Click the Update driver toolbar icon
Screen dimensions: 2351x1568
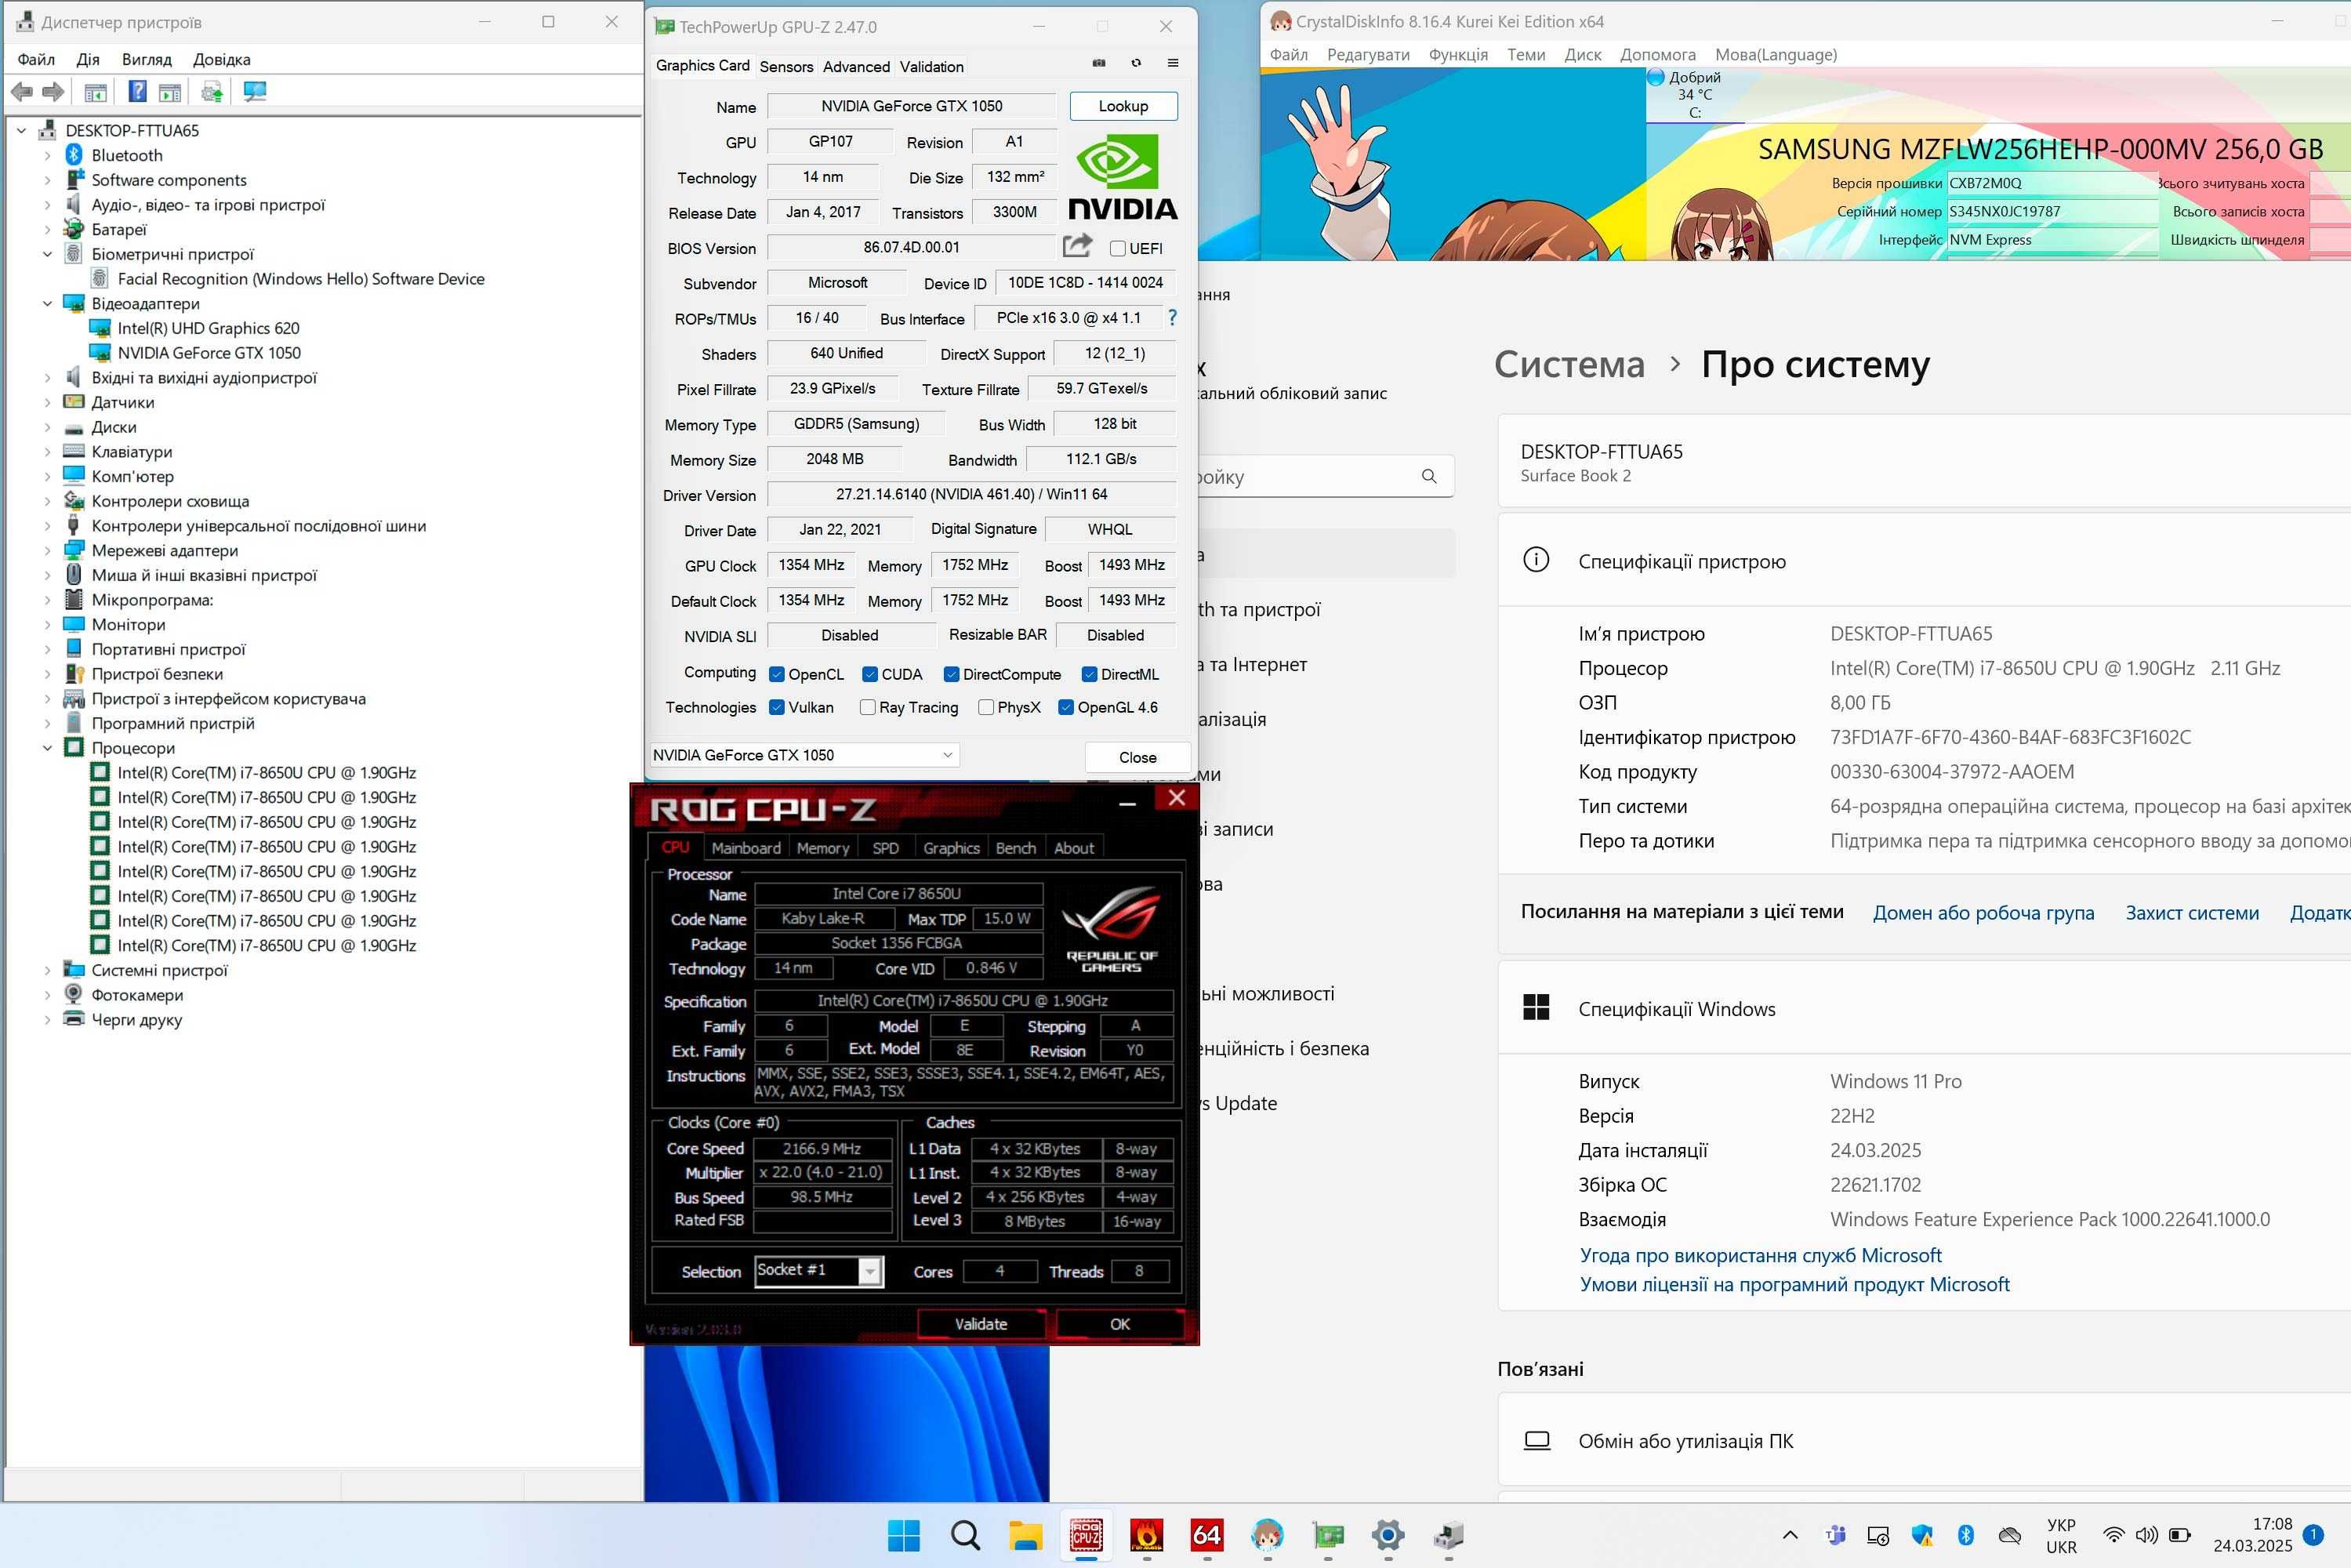(x=212, y=92)
